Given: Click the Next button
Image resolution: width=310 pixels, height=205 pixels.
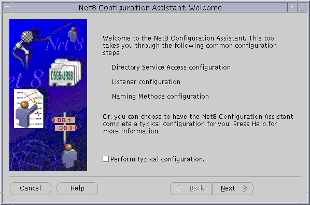Looking at the screenshot, I should 233,188.
